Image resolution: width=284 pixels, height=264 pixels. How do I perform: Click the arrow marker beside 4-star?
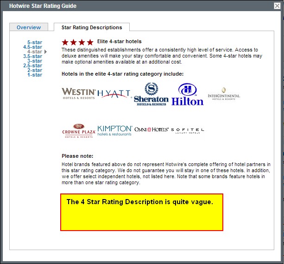[x=46, y=52]
